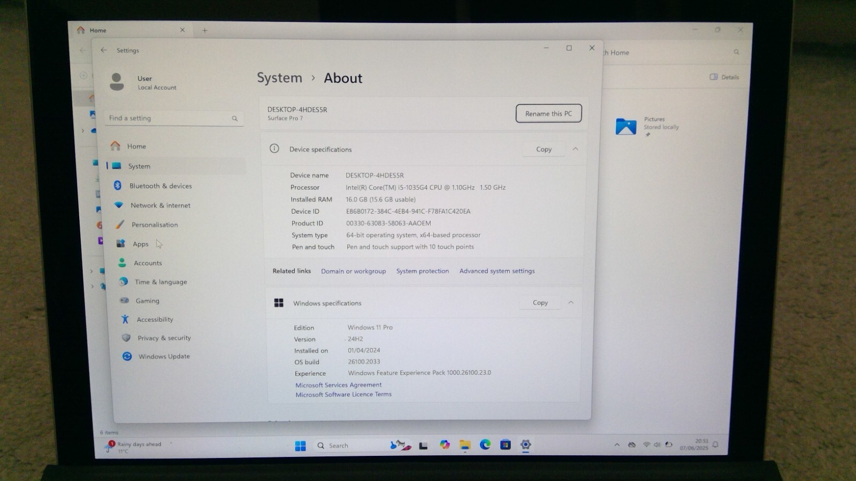This screenshot has width=856, height=481.
Task: Click the search magnifier in Find a setting
Action: click(234, 118)
